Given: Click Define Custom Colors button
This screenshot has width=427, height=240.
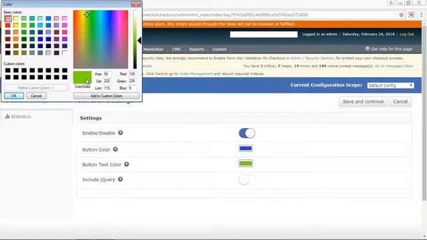Looking at the screenshot, I should [36, 88].
